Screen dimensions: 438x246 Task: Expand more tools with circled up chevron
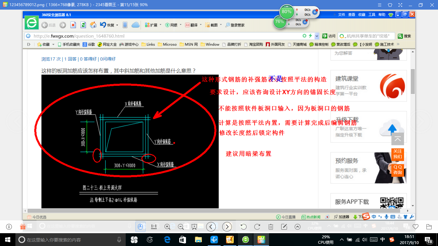(x=297, y=227)
